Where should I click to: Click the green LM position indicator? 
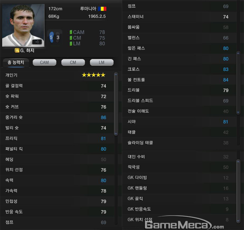pyautogui.click(x=71, y=44)
